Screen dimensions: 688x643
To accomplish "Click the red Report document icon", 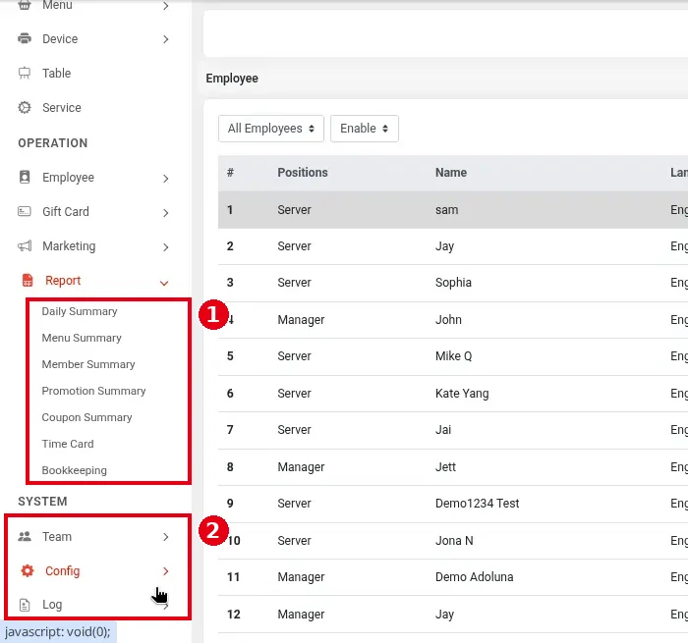I will pos(28,280).
